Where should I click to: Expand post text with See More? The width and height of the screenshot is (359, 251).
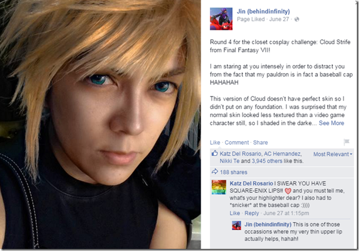coord(331,123)
